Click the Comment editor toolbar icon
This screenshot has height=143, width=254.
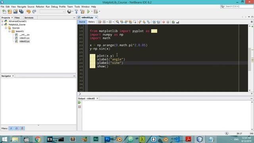pyautogui.click(x=173, y=22)
